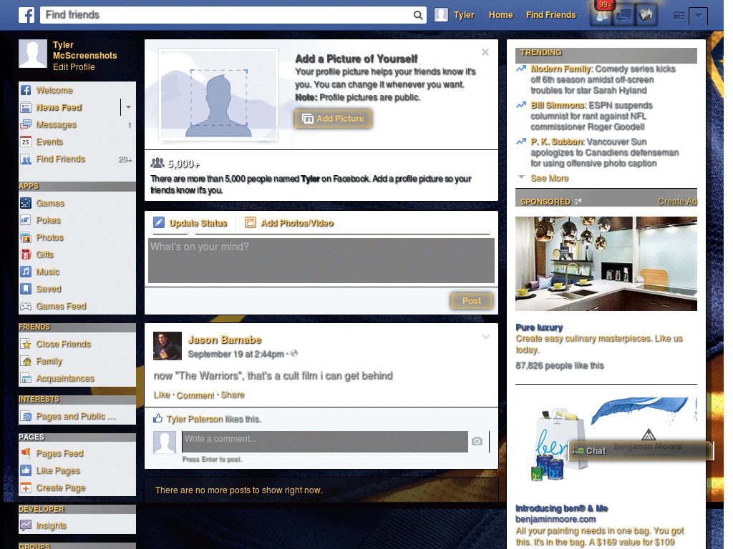Click the Like Pages thumbs-up icon
The width and height of the screenshot is (733, 549).
[x=26, y=470]
